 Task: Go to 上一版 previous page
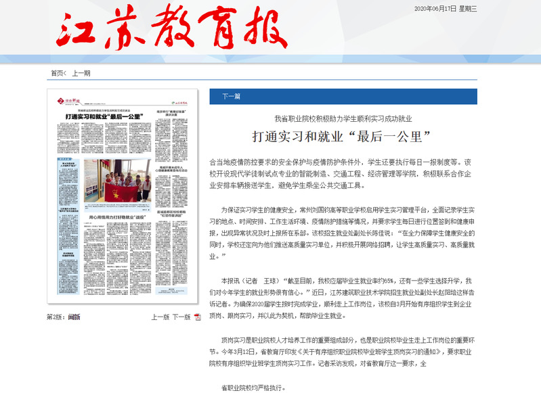(x=160, y=317)
